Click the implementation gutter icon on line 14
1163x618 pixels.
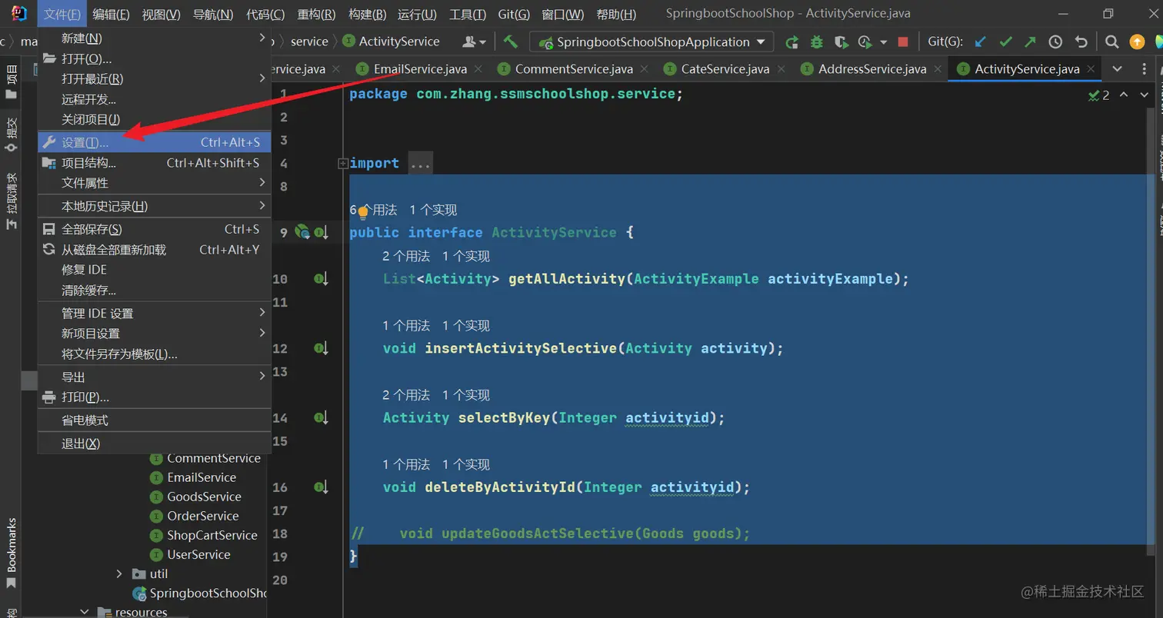[x=321, y=417]
